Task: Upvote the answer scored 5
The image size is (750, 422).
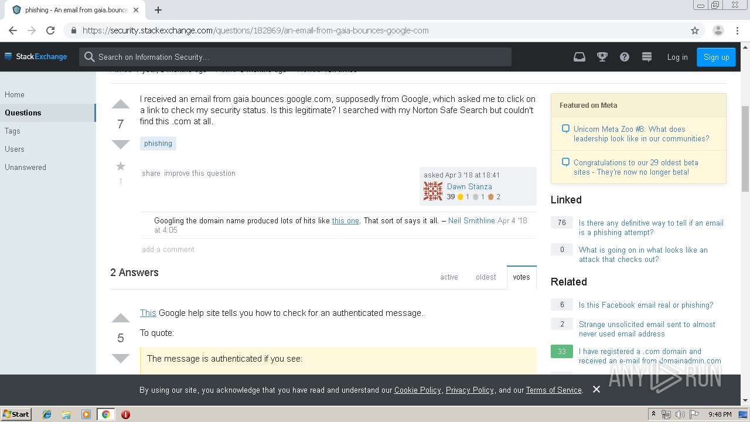Action: click(120, 318)
